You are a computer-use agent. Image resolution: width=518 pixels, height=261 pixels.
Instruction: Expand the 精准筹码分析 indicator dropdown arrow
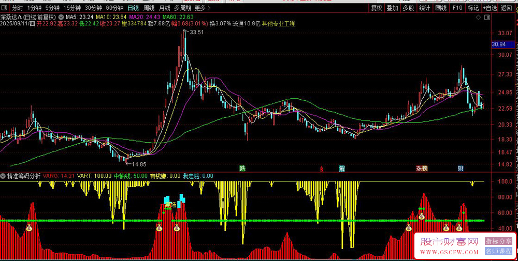point(3,176)
